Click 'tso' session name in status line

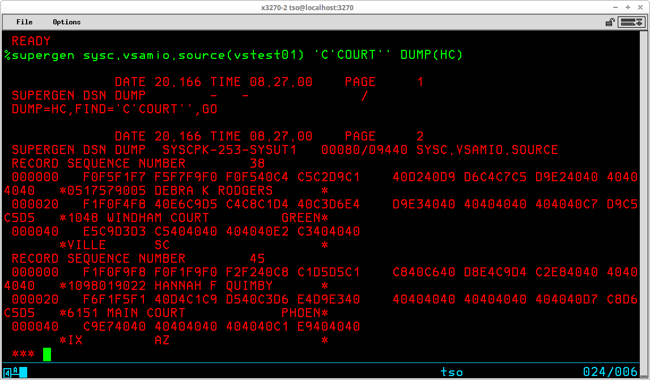[x=452, y=372]
